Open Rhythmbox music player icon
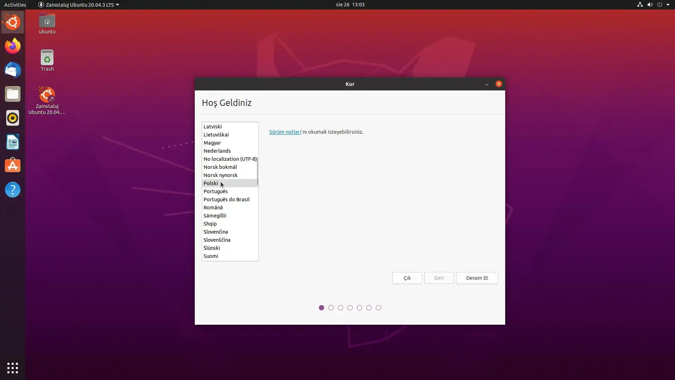The width and height of the screenshot is (675, 380). coord(13,118)
